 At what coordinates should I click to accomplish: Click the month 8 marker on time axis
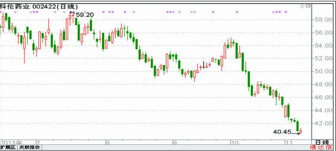[x=108, y=142]
